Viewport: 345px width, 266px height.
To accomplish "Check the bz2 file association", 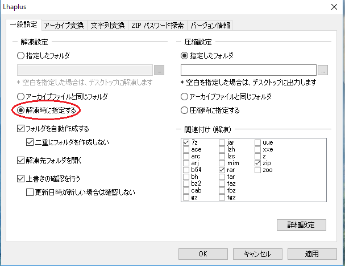I will pos(186,183).
